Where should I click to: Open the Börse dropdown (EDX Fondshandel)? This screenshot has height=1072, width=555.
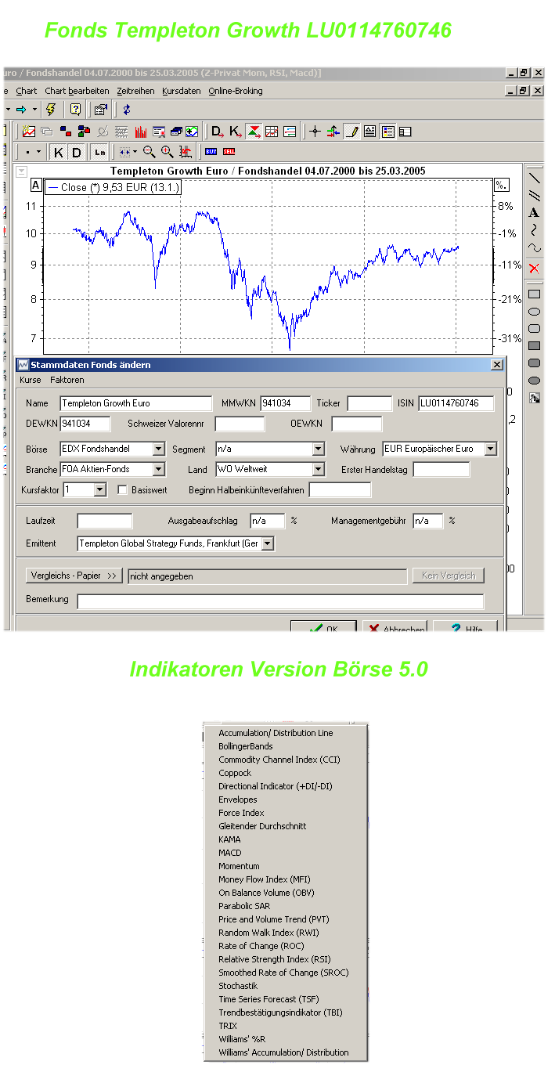click(x=158, y=449)
